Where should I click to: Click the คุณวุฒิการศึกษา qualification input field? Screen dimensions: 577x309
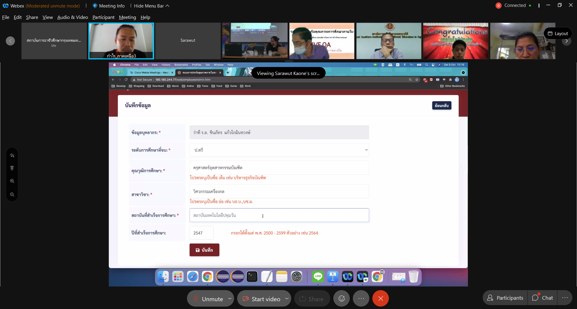(279, 168)
